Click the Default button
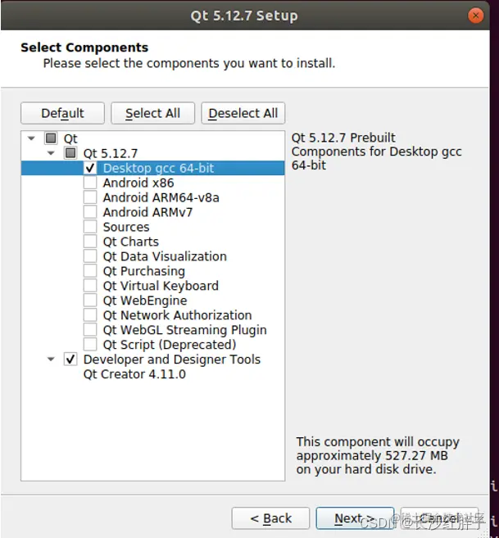 [x=62, y=113]
